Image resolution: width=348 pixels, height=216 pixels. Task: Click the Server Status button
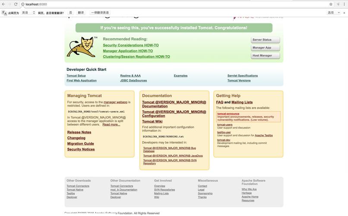coord(265,40)
